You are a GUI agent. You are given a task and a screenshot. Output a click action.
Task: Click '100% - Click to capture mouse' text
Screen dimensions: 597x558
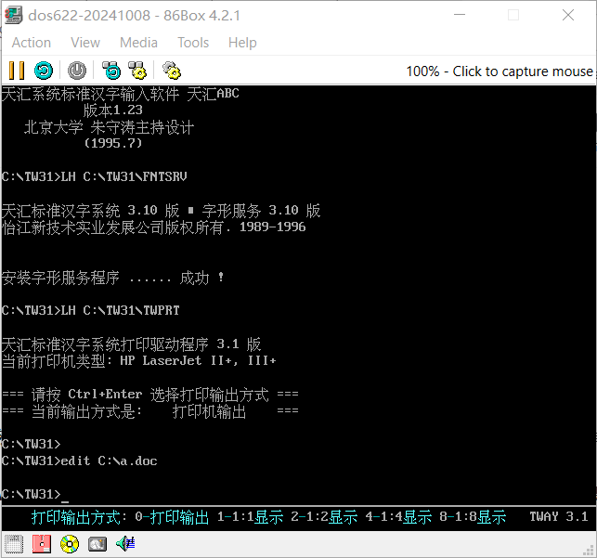click(500, 71)
